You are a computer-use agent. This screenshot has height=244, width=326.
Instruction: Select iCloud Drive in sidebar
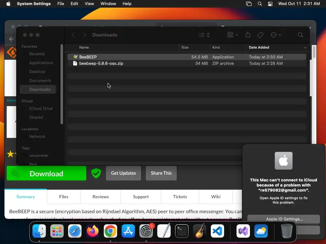point(38,109)
